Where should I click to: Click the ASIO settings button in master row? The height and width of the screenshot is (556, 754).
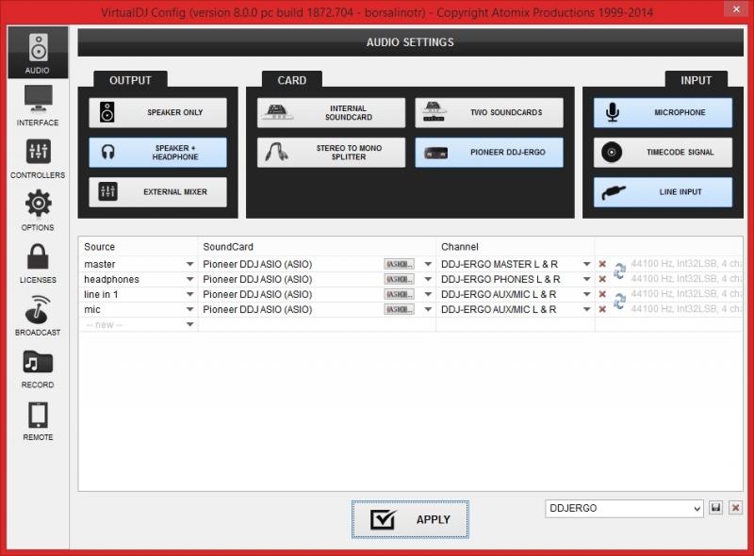point(399,264)
